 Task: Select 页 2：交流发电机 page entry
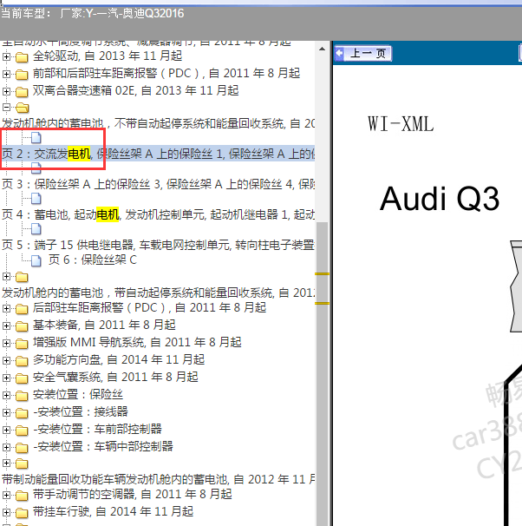(158, 154)
